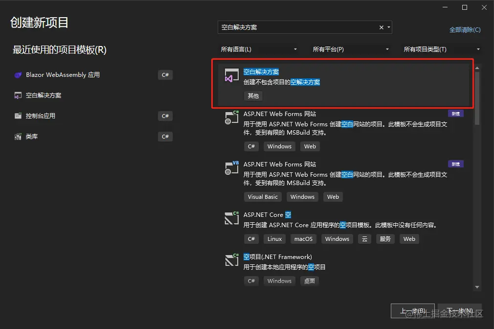Click the C# tag beside Blazor WebAssembly

pyautogui.click(x=165, y=75)
